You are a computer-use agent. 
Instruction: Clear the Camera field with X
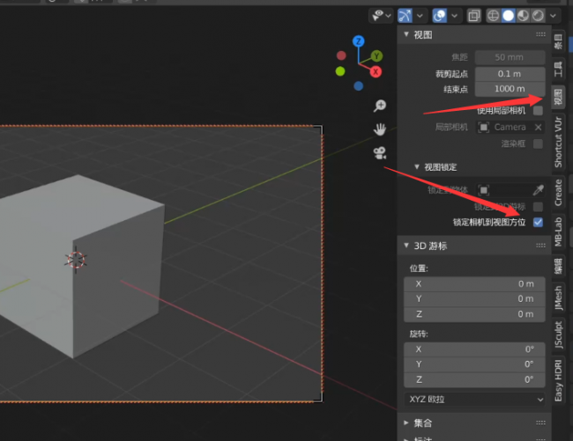[539, 127]
